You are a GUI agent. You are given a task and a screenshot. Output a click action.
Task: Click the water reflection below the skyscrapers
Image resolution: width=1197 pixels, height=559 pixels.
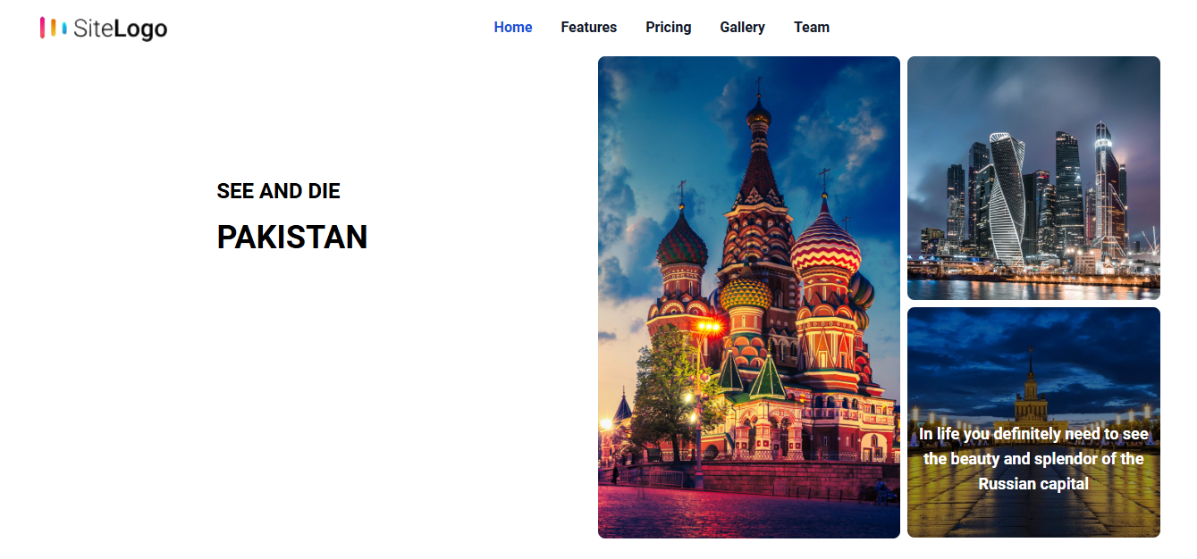(1033, 288)
